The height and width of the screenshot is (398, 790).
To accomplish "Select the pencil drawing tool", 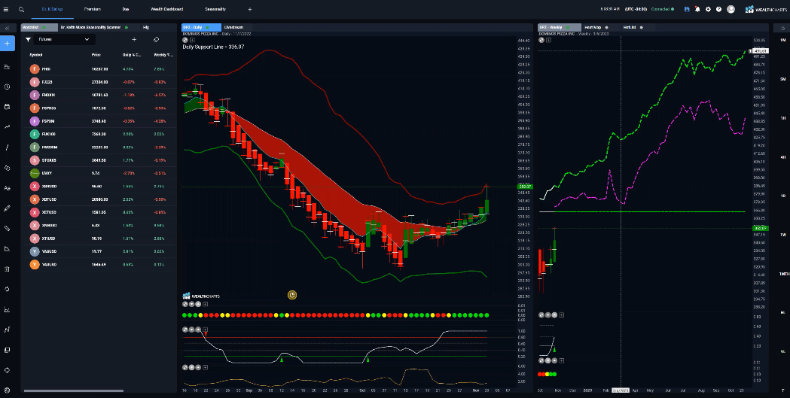I will [x=7, y=208].
